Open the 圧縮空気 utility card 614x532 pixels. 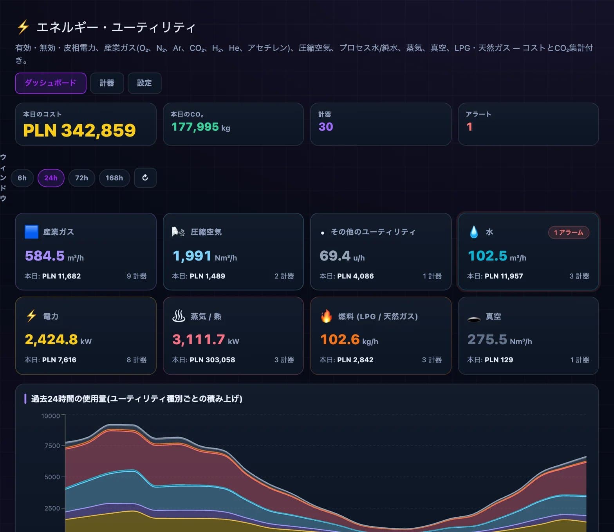[233, 252]
